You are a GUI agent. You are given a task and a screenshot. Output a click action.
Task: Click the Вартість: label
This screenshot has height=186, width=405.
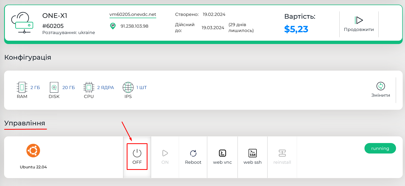(x=300, y=16)
